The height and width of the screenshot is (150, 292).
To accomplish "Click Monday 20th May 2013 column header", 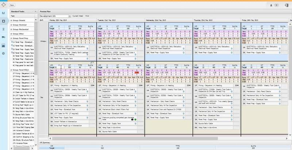I will click(x=72, y=20).
